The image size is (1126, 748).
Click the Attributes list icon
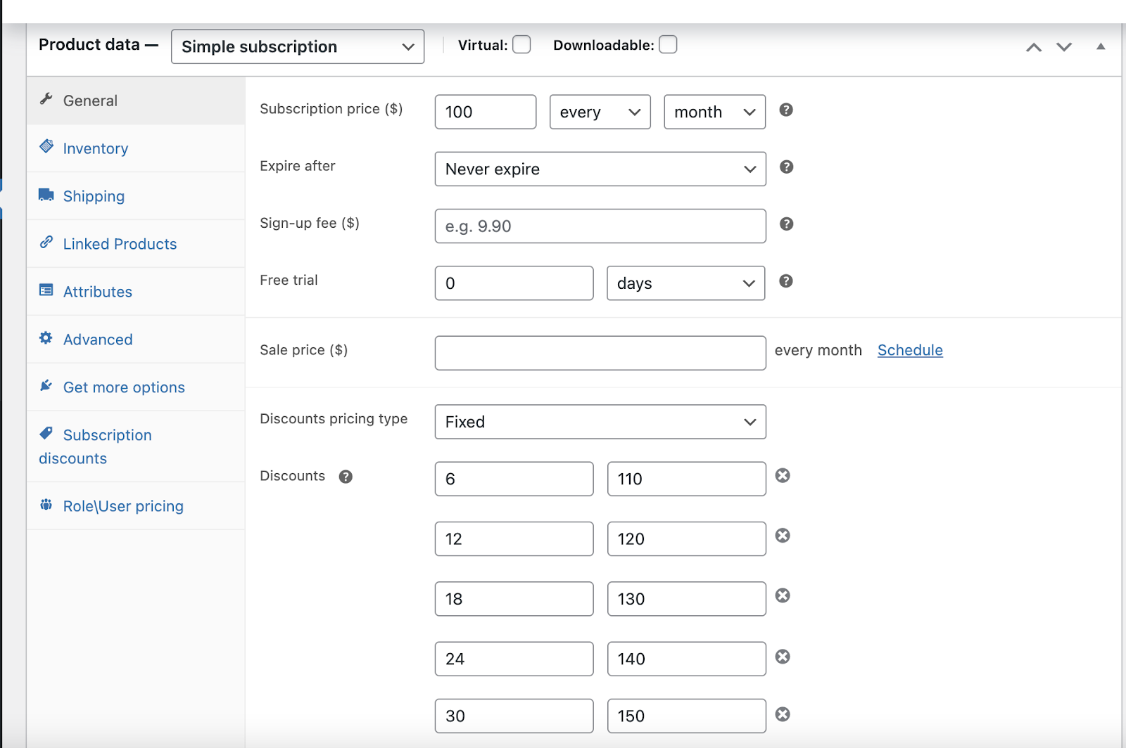[46, 290]
